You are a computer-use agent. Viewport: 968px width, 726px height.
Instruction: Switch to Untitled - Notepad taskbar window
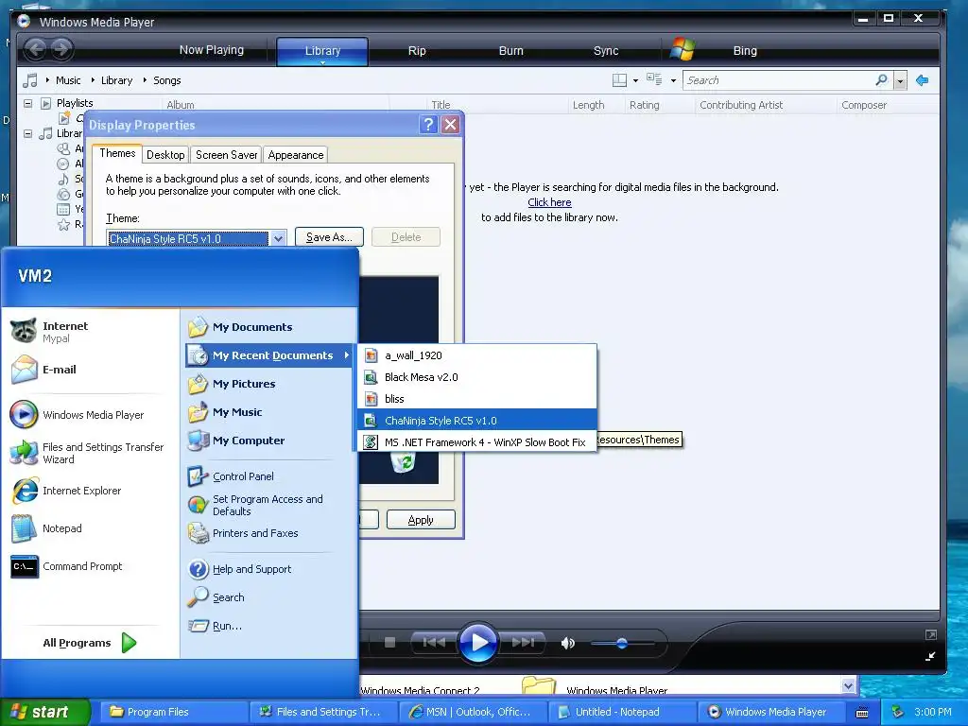click(622, 712)
